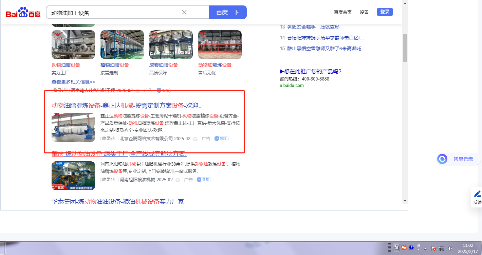
Task: Click the volume speaker tray icon
Action: pyautogui.click(x=450, y=249)
